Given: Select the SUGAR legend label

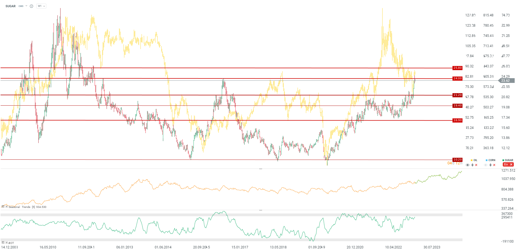Looking at the screenshot, I should tap(509, 160).
